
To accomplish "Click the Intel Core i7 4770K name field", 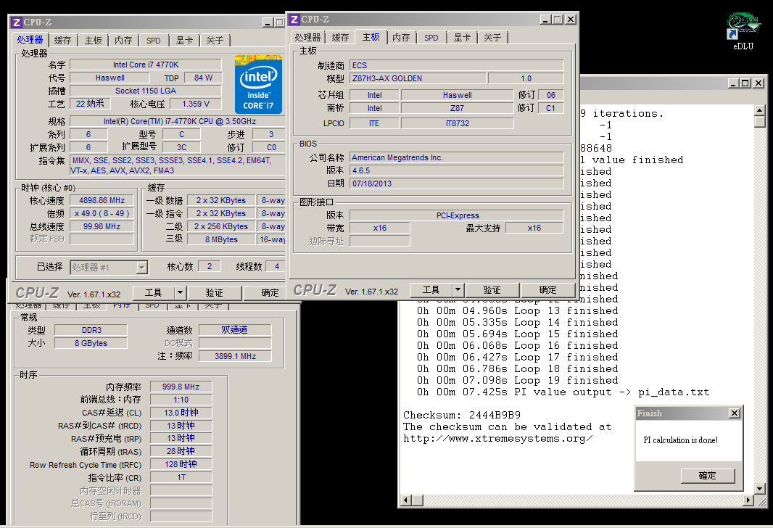I will (146, 65).
